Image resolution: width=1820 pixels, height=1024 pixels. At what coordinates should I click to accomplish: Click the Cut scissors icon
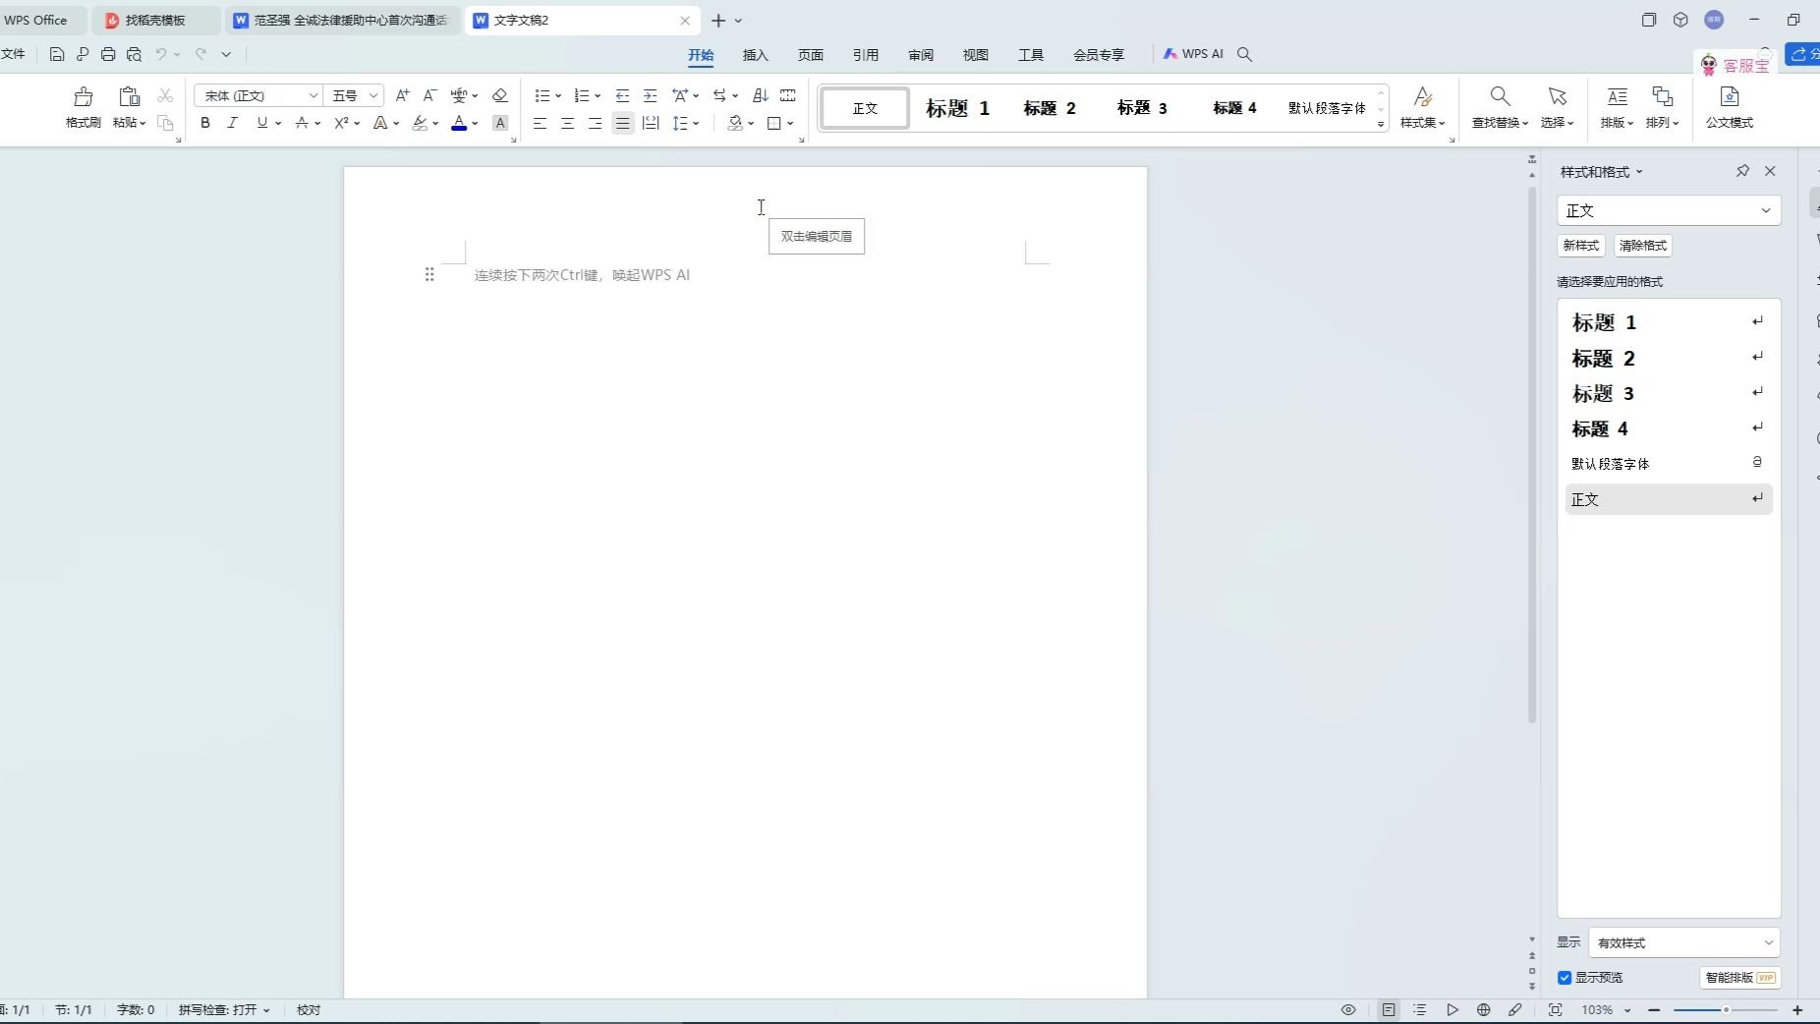pos(165,95)
